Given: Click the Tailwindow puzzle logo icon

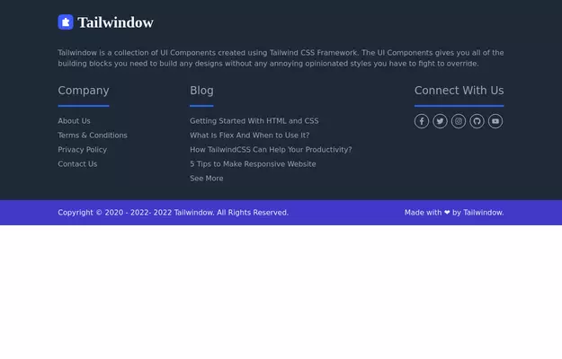Looking at the screenshot, I should [x=66, y=22].
